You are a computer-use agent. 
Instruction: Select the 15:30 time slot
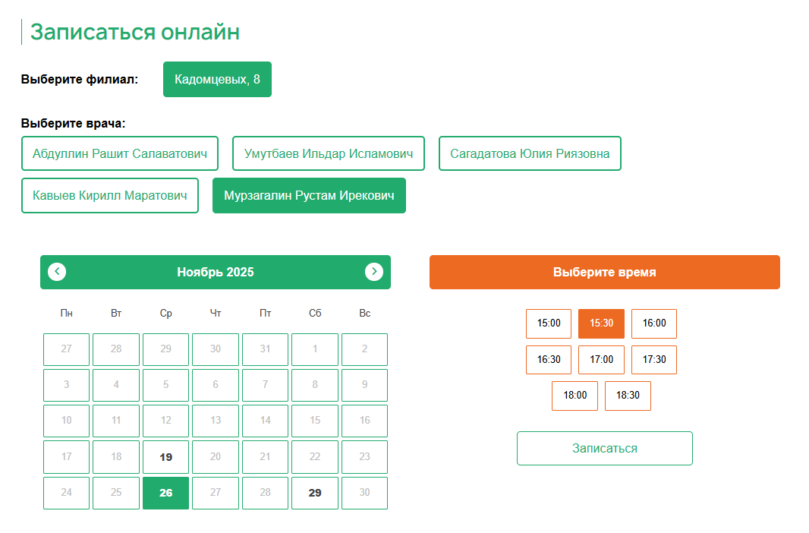click(x=601, y=323)
